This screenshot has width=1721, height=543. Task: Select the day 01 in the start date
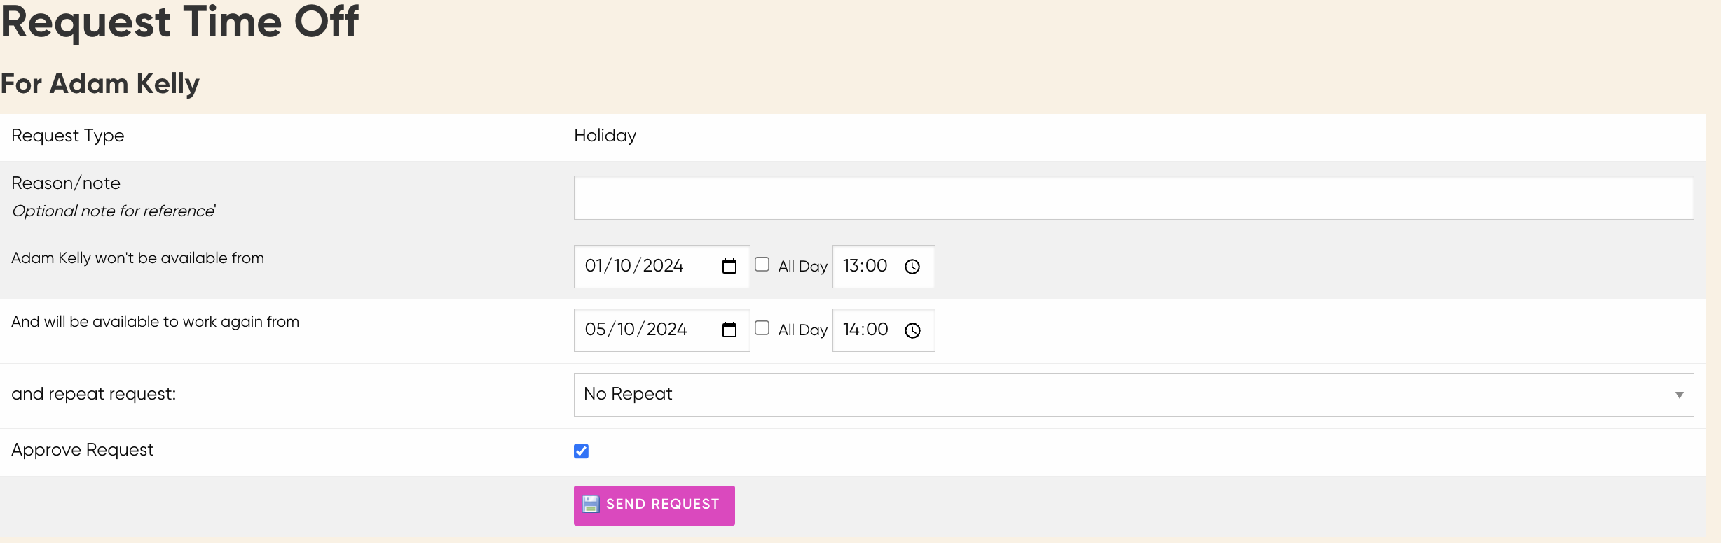[x=594, y=266]
